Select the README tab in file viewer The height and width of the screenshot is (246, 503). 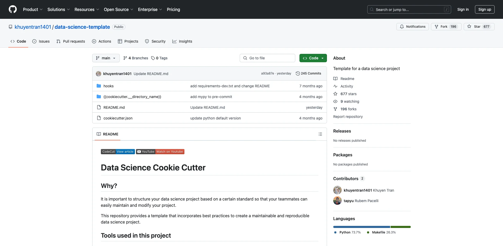click(x=107, y=134)
